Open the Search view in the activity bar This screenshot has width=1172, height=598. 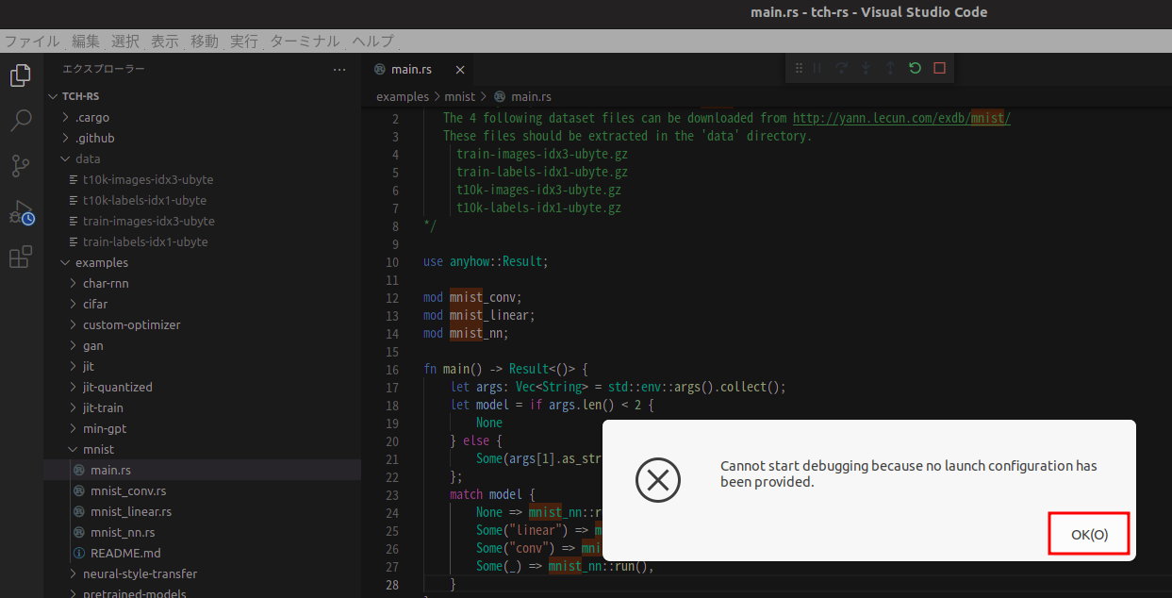pyautogui.click(x=20, y=120)
